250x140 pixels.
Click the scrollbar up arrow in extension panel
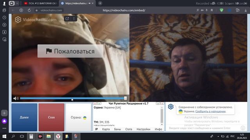162,107
